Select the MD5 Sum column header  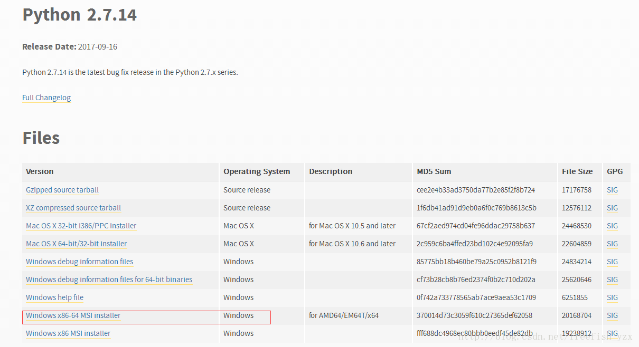(434, 171)
